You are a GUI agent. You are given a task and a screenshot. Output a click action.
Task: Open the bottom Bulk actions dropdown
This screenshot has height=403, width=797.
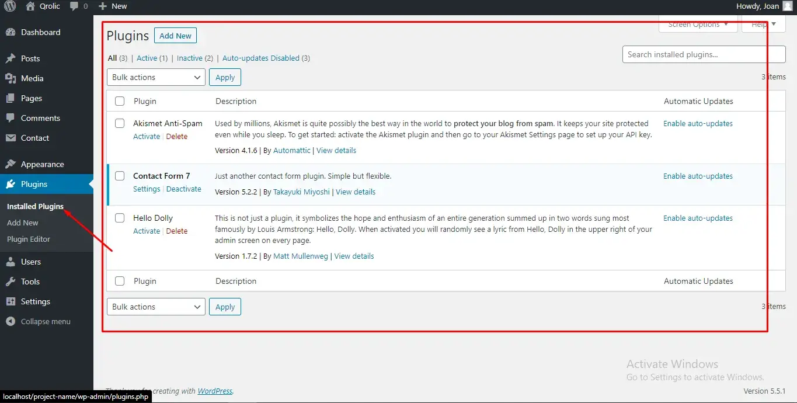(x=156, y=307)
